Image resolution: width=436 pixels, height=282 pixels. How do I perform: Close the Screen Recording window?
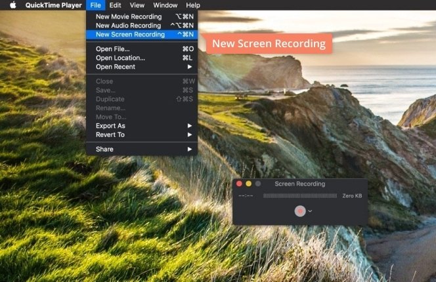[239, 184]
